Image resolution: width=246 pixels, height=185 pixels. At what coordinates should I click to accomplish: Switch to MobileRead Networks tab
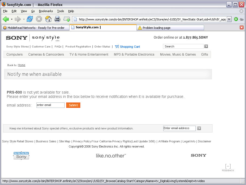coord(36,28)
